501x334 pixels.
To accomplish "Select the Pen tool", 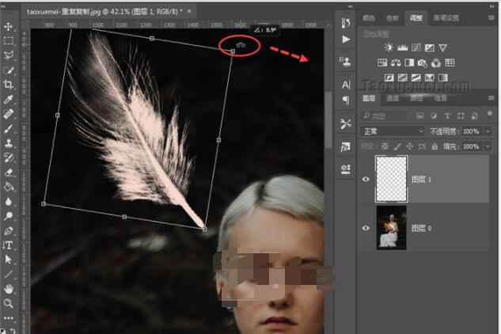I will [x=8, y=231].
